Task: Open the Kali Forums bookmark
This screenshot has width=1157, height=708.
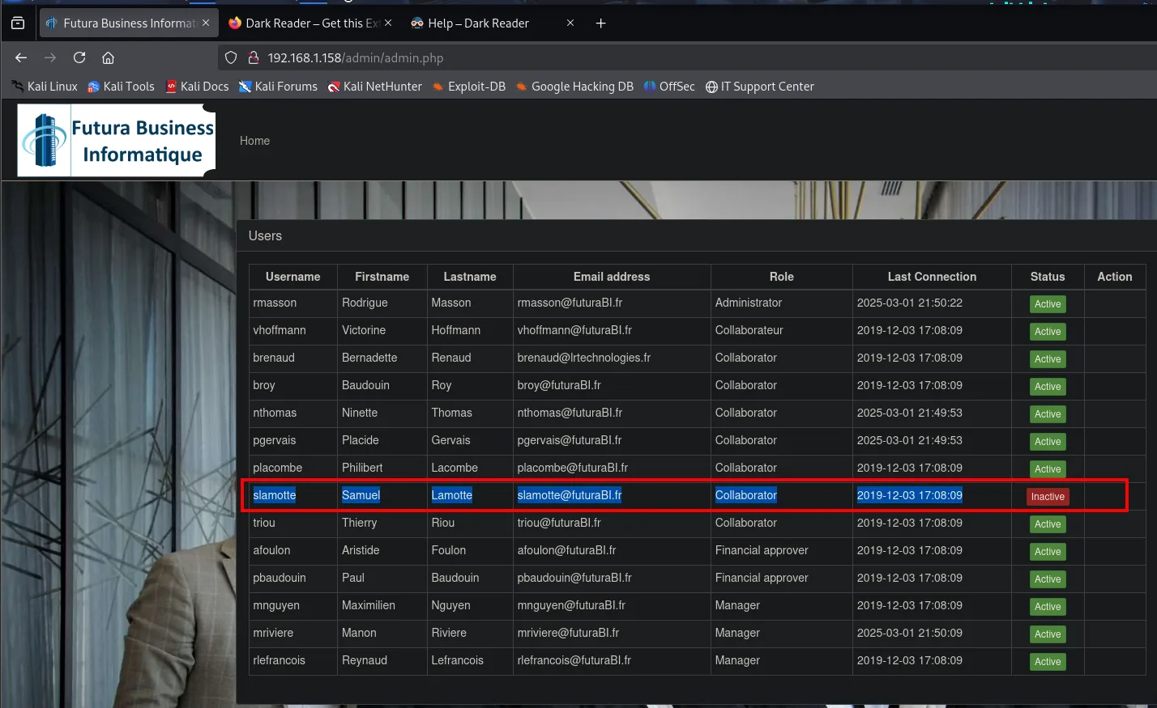Action: 278,87
